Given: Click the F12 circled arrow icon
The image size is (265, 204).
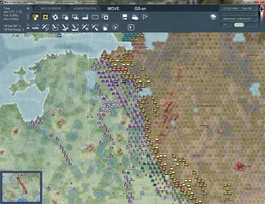Looking at the screenshot, I should 115,27.
